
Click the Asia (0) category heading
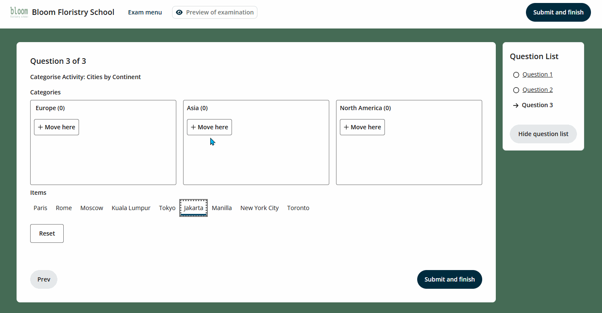tap(197, 108)
